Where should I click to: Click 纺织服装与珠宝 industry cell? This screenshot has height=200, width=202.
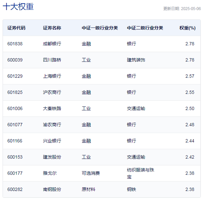(x=140, y=173)
